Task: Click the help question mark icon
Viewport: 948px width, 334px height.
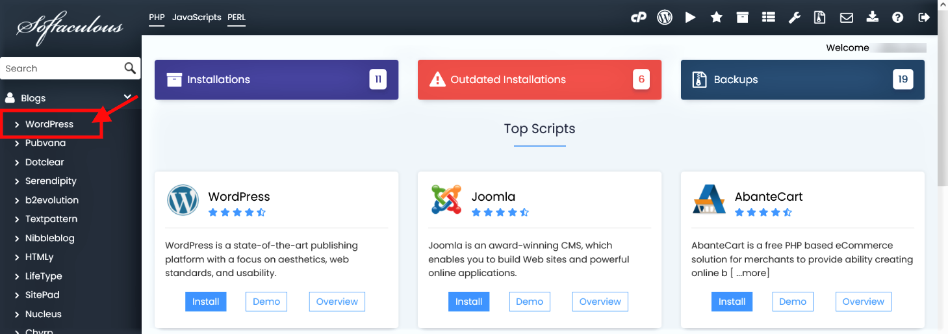Action: tap(898, 18)
